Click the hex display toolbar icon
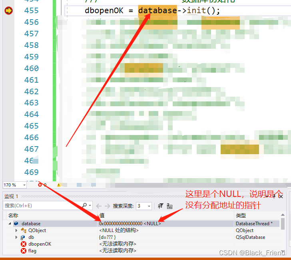Screen dimensions: 291x260 click(x=169, y=206)
